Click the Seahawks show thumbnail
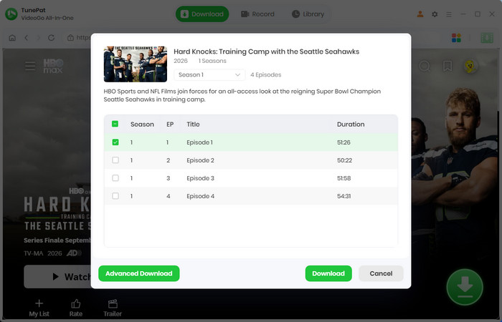 (x=136, y=64)
